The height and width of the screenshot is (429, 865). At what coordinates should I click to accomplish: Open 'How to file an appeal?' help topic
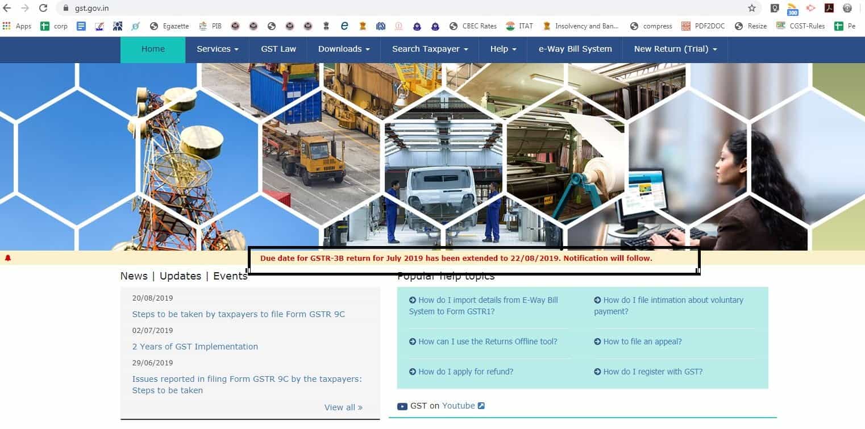(638, 341)
